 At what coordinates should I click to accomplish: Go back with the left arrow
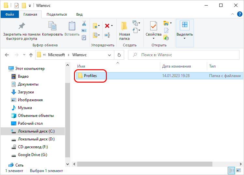point(7,55)
